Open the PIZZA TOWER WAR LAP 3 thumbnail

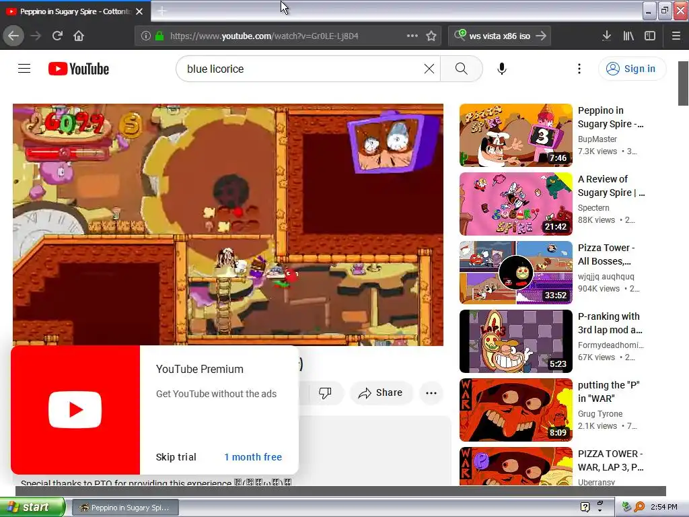click(516, 467)
